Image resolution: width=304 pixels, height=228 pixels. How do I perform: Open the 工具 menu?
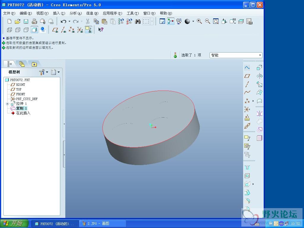(133, 13)
